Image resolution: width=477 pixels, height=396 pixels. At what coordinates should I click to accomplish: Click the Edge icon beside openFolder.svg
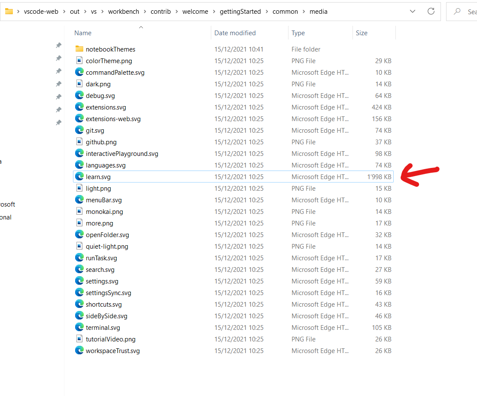point(79,235)
